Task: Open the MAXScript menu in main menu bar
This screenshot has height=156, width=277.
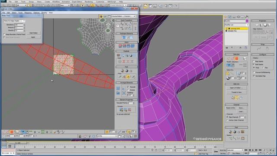Action: click(x=112, y=2)
